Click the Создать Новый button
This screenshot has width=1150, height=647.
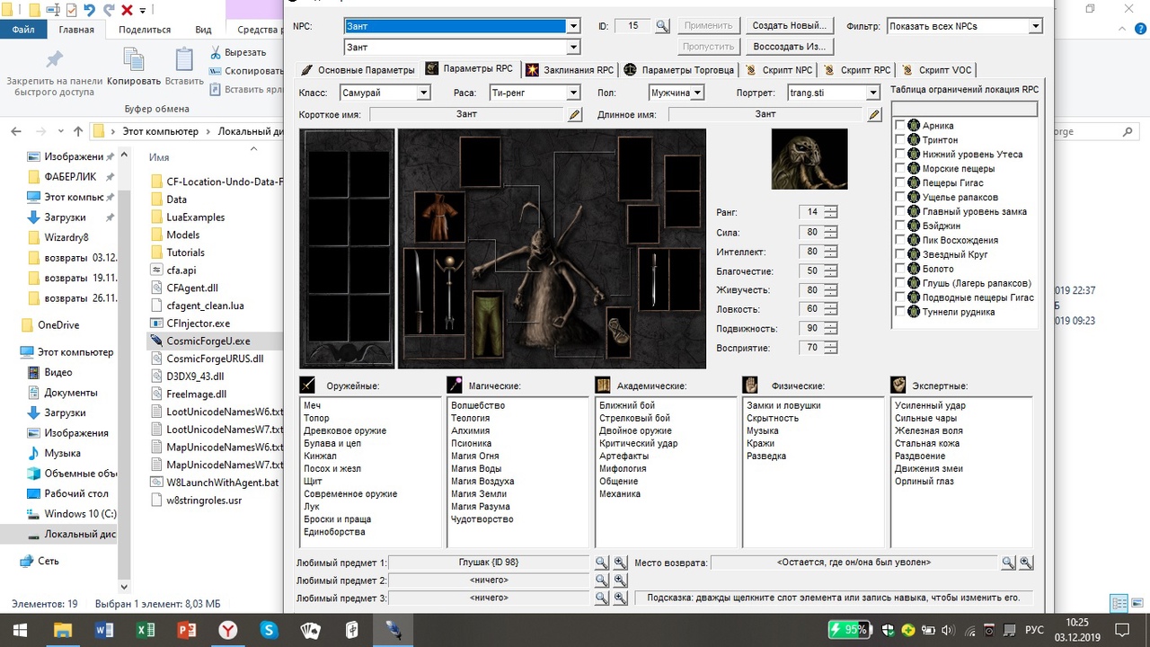(789, 26)
